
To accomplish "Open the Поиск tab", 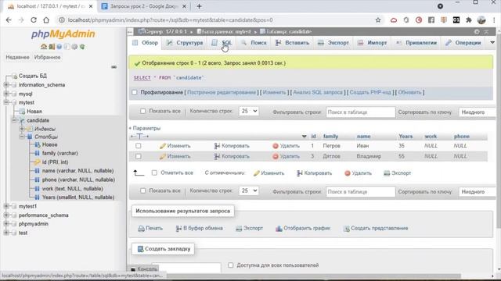I will click(254, 43).
